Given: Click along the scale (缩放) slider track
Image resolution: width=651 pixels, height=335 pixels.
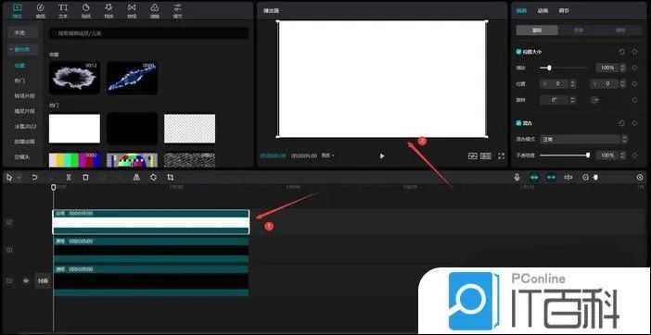Looking at the screenshot, I should 564,68.
